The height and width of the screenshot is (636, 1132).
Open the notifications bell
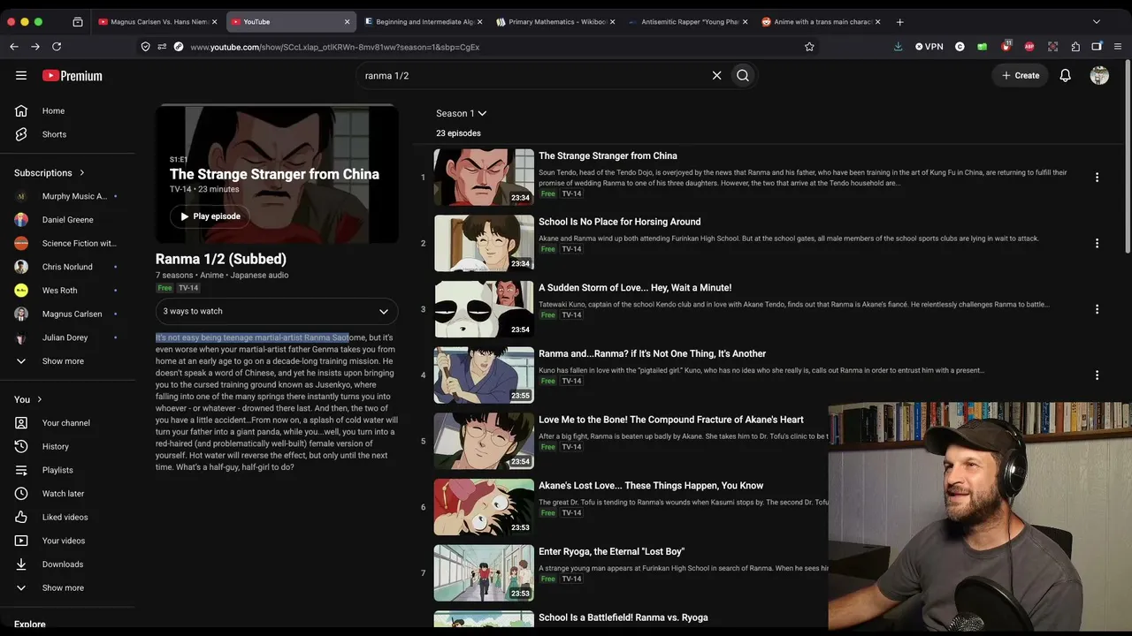click(x=1066, y=76)
